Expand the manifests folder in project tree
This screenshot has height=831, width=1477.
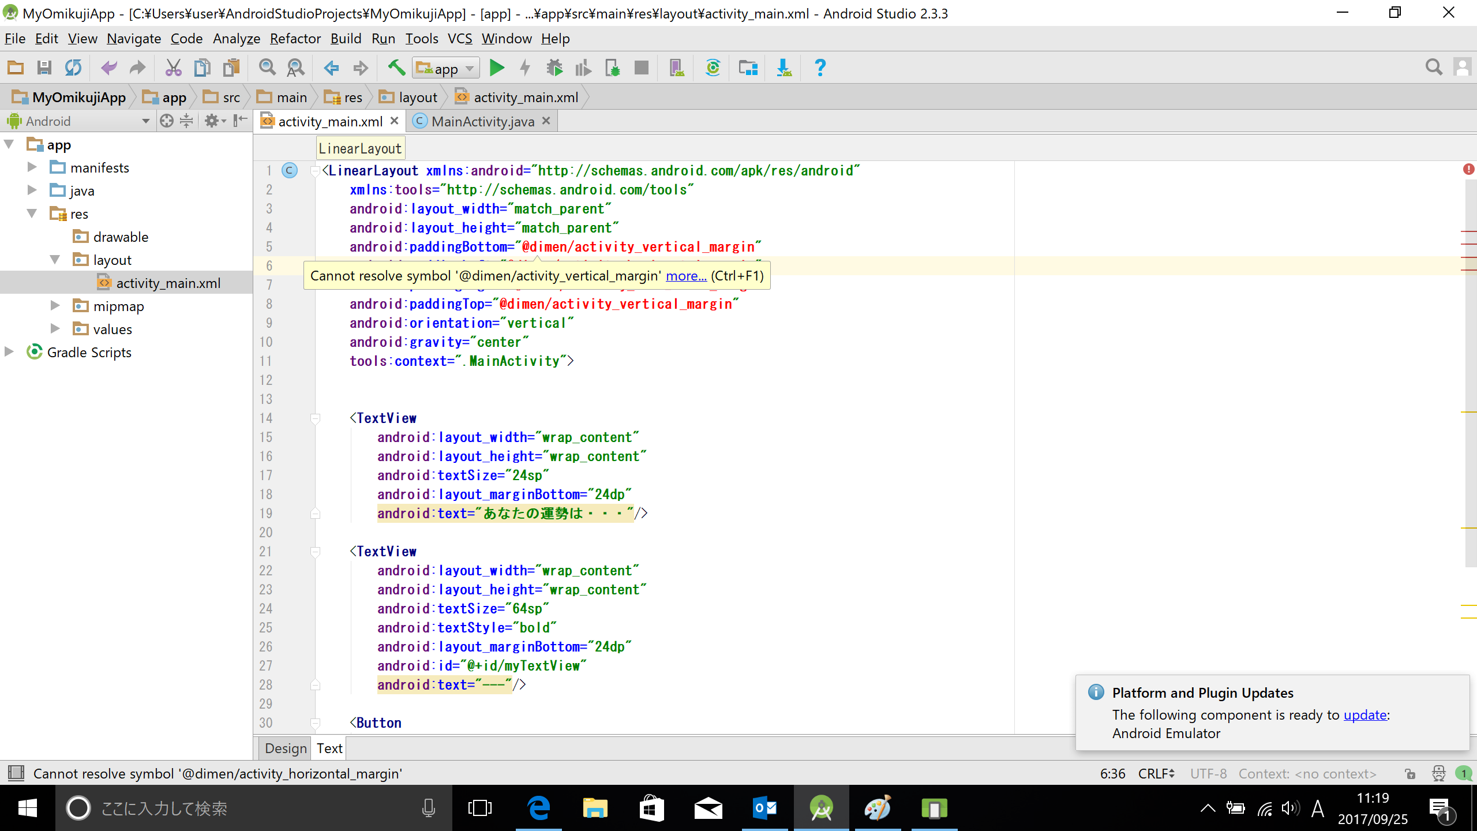[32, 167]
